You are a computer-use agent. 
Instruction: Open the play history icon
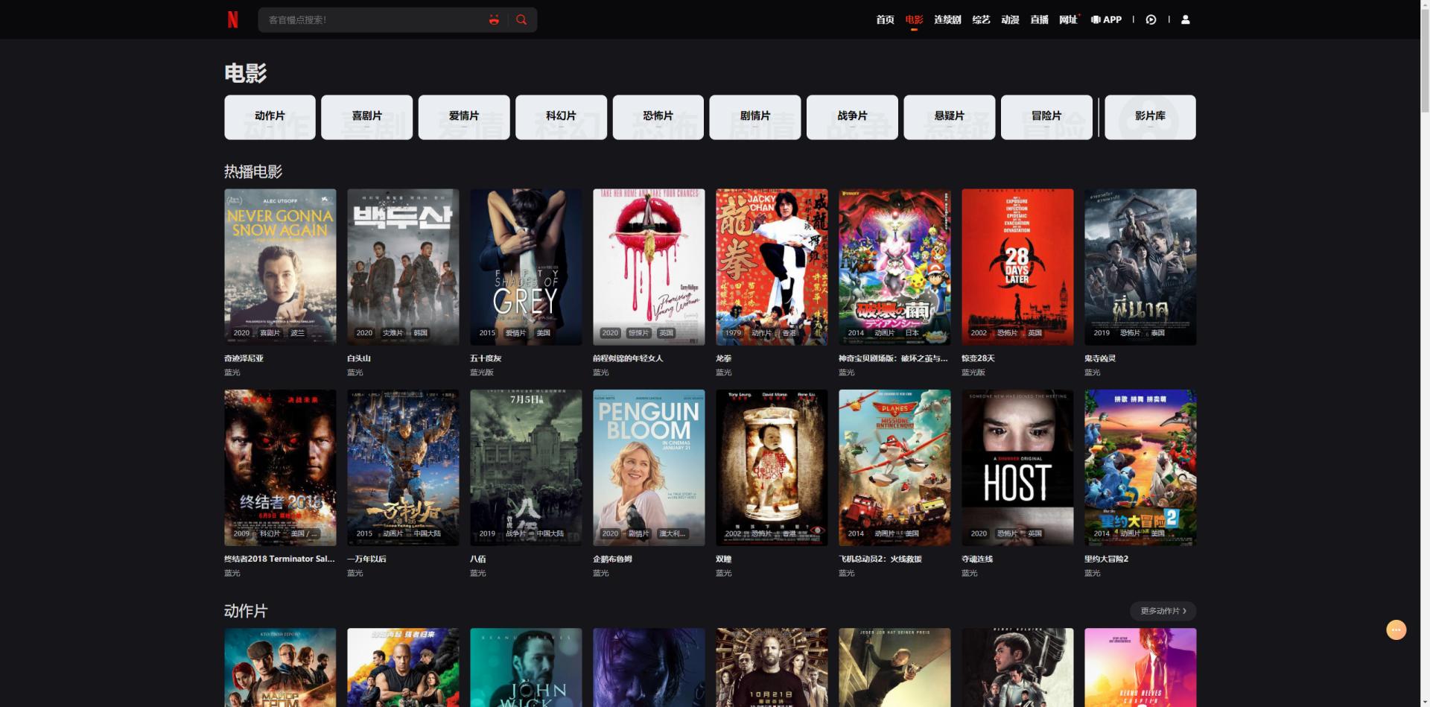pyautogui.click(x=1151, y=20)
